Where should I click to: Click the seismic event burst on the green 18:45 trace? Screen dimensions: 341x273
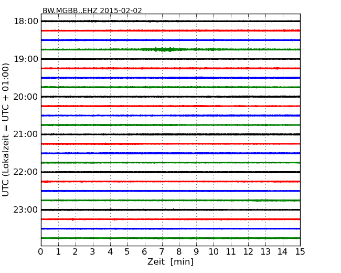(x=163, y=49)
